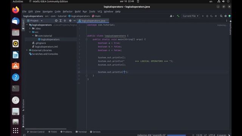Select logicaloperators.iml file
This screenshot has height=136, width=242.
pos(45,46)
